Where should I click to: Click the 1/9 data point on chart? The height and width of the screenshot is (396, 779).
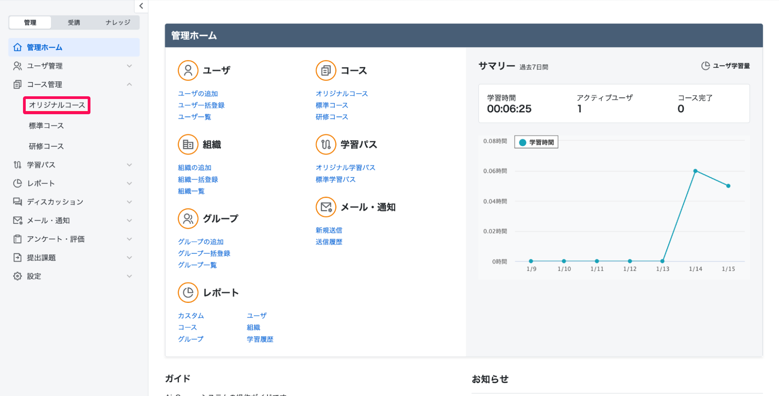tap(531, 261)
